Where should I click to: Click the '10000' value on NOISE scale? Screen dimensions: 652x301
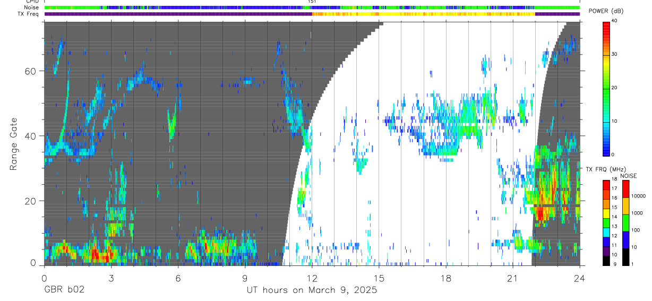tap(639, 196)
